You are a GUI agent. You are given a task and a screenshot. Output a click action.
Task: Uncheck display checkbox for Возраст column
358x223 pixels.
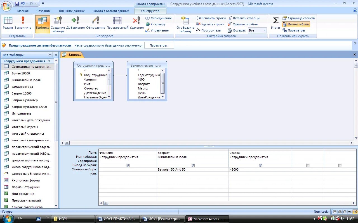193,165
